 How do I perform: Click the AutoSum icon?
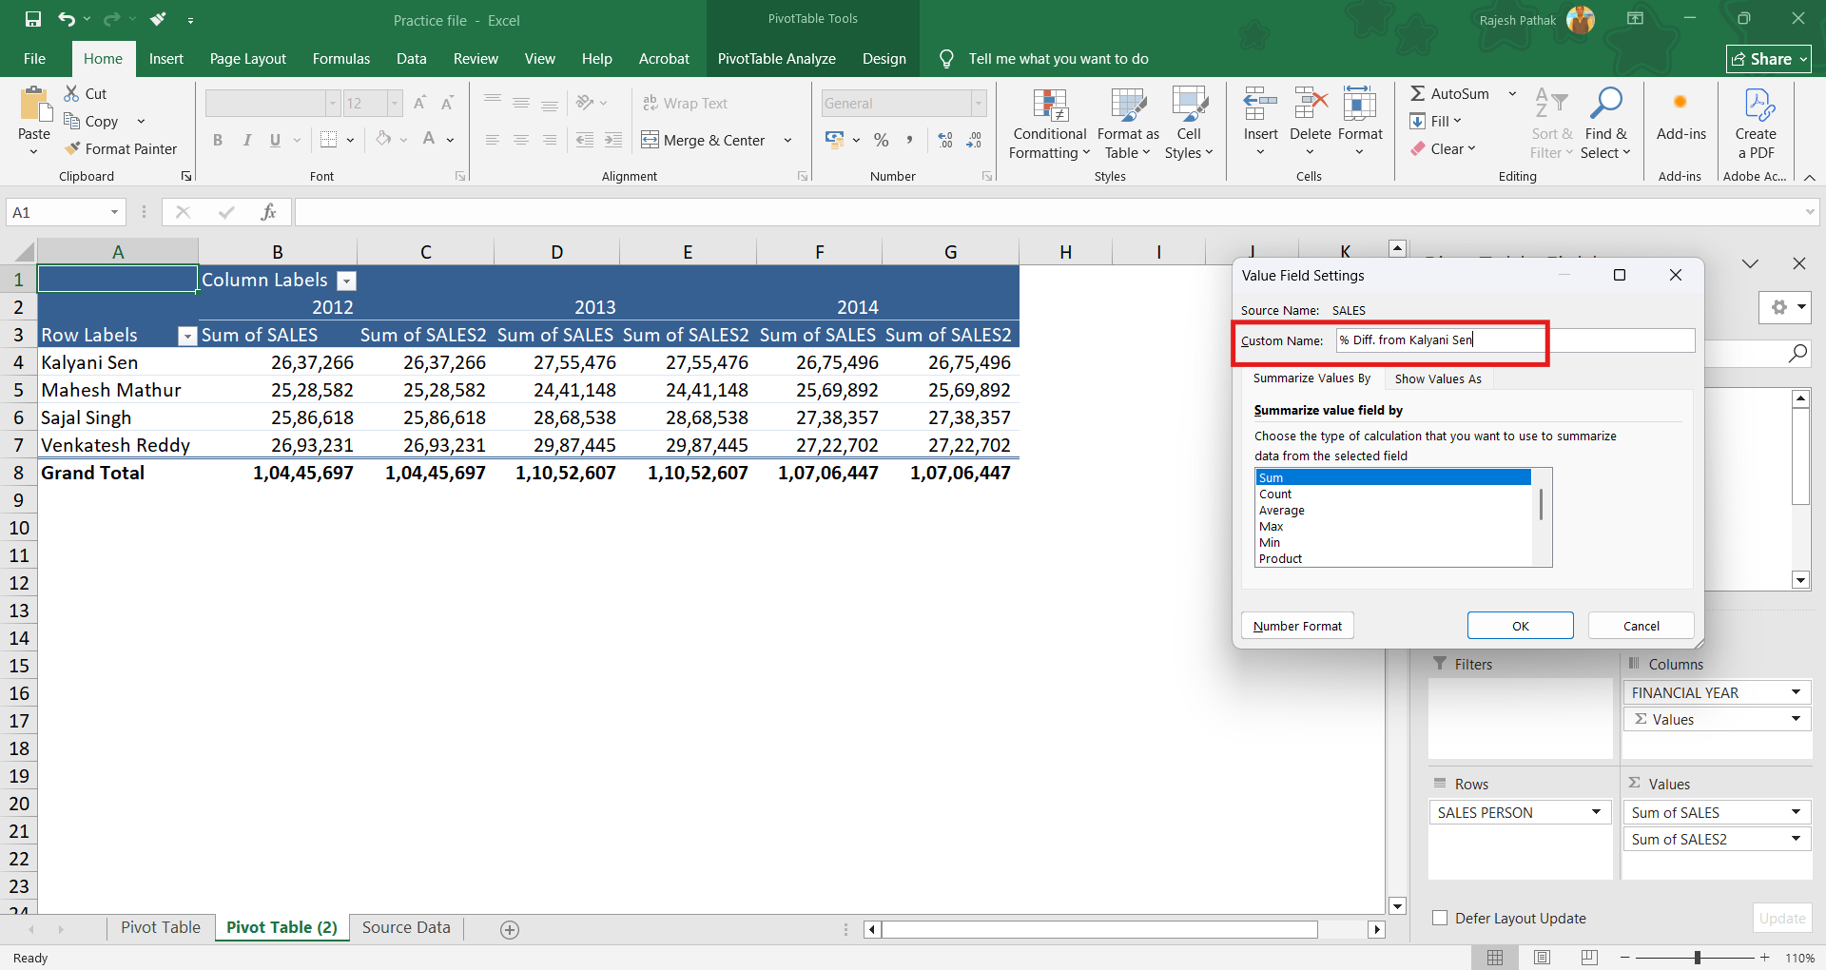tap(1418, 93)
